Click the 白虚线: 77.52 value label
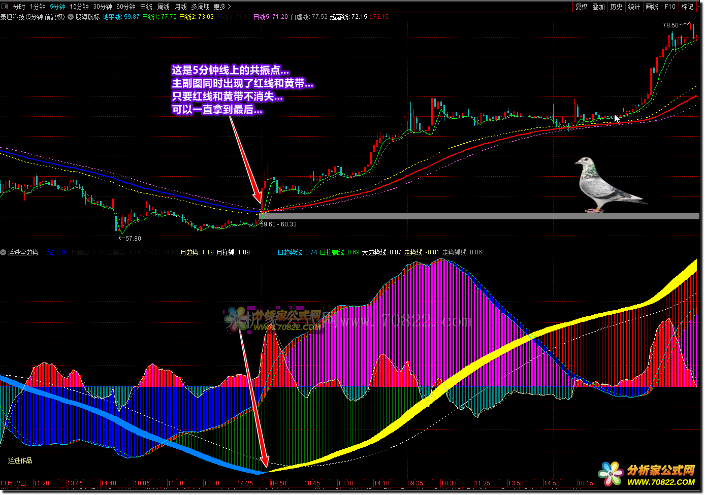This screenshot has height=495, width=705. (x=309, y=17)
